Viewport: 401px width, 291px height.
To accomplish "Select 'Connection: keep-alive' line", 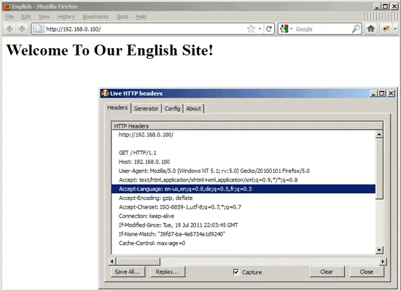I will pos(244,216).
